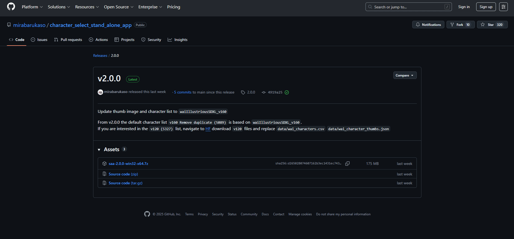Copy the SHA256 hash of saa-2.0.0-win32-x64.7z
Viewport: 514px width, 239px height.
click(347, 164)
